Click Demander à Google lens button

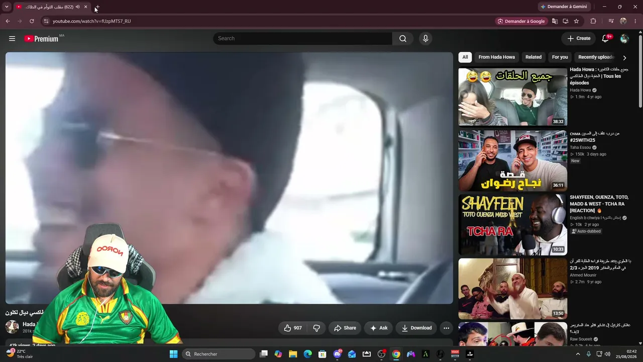pyautogui.click(x=521, y=21)
